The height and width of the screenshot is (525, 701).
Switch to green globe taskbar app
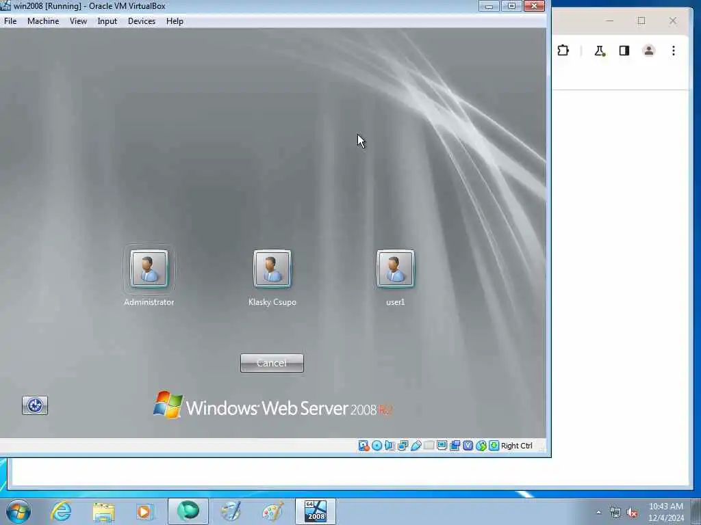pyautogui.click(x=188, y=511)
